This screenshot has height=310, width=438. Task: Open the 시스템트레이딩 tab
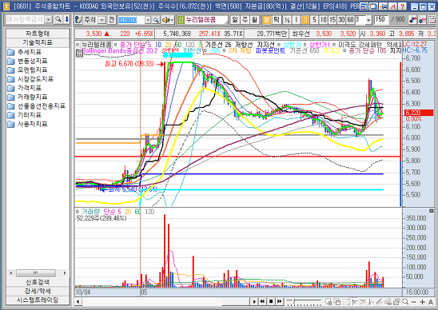click(38, 300)
